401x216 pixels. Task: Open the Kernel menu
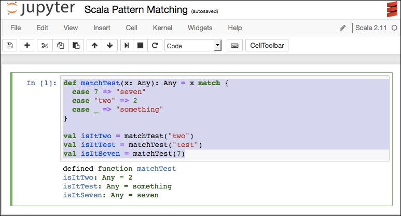[x=162, y=28]
